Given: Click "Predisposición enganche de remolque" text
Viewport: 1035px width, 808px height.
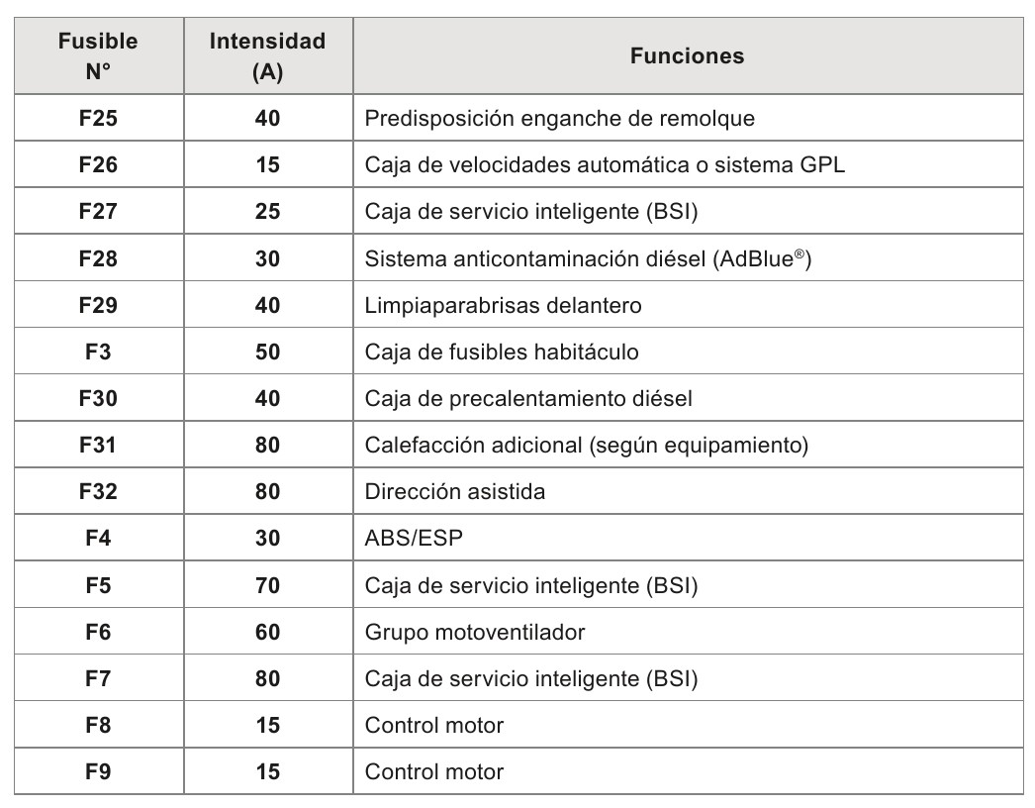Looking at the screenshot, I should coord(559,119).
